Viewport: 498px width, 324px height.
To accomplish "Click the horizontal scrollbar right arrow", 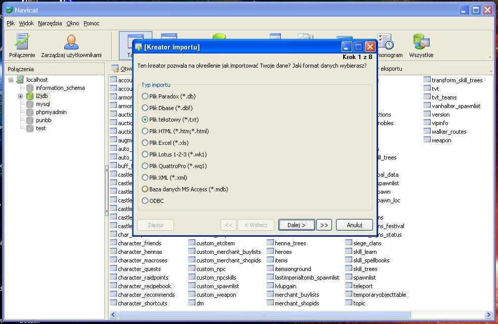I will [488, 314].
